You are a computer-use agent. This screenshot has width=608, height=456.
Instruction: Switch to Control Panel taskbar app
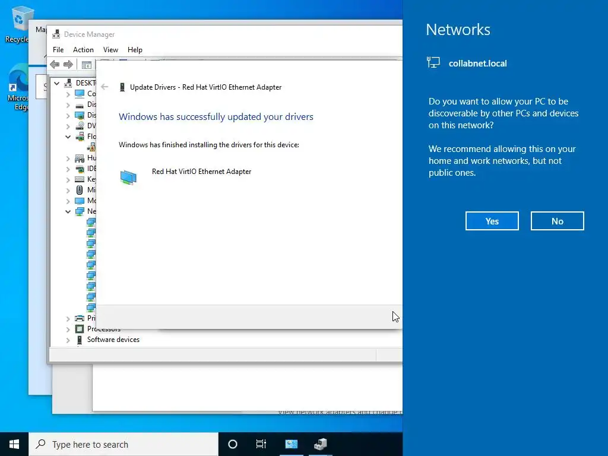click(291, 444)
